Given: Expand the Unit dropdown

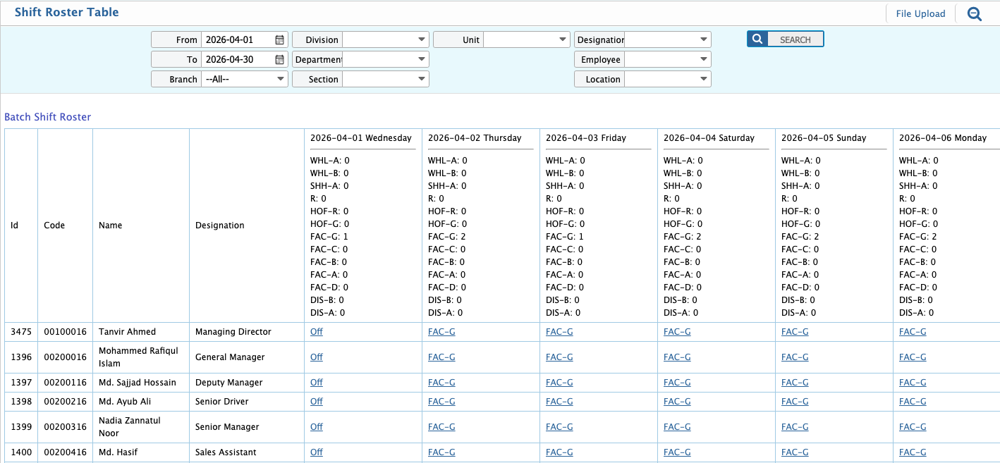Looking at the screenshot, I should tap(562, 40).
